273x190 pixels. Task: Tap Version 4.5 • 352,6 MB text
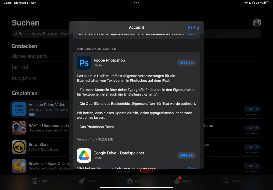95,139
